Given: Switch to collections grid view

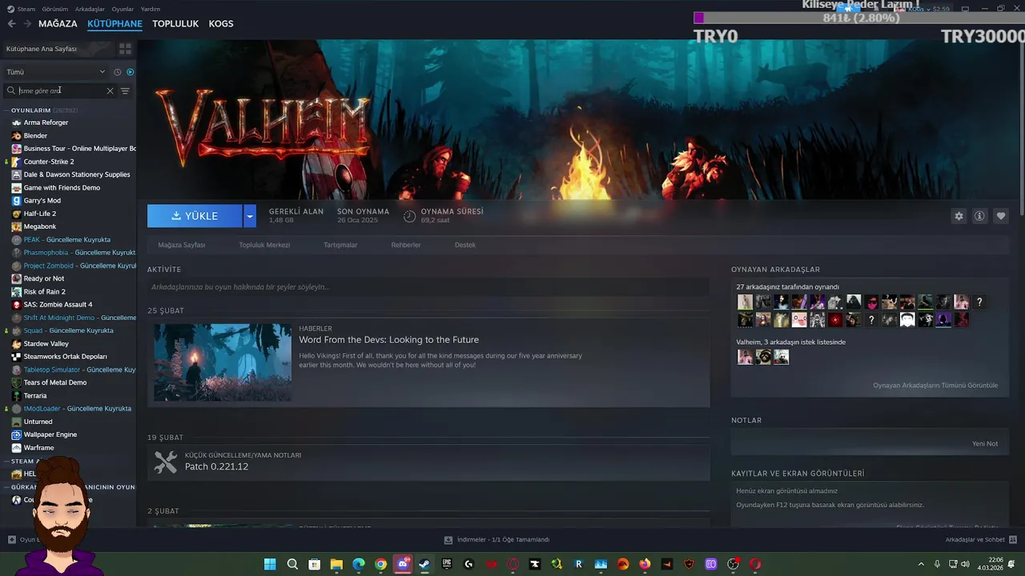Looking at the screenshot, I should pyautogui.click(x=125, y=49).
